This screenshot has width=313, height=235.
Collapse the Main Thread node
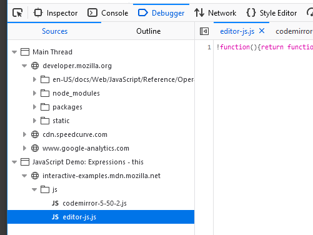[x=14, y=52]
